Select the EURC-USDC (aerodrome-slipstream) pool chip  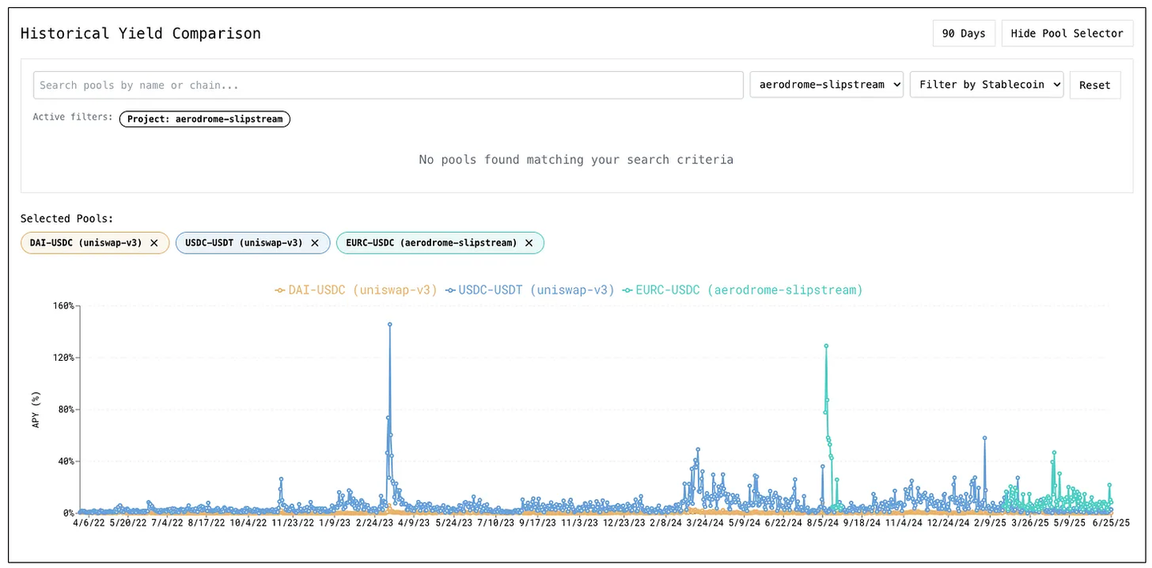tap(431, 242)
